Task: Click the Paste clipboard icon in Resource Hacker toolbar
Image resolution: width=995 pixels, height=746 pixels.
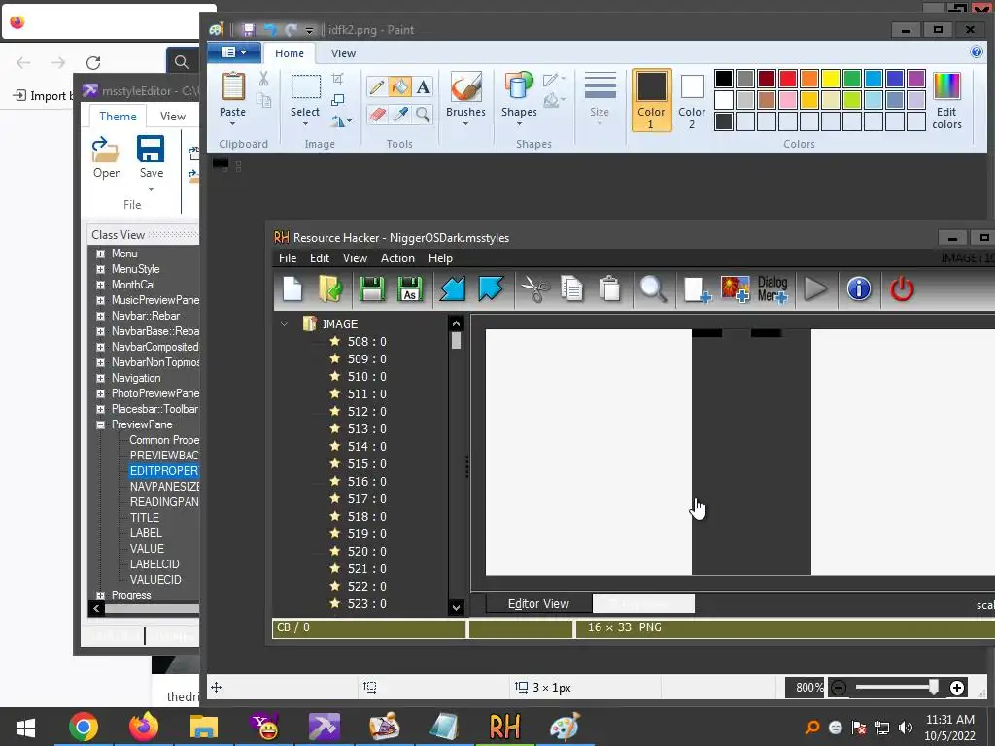Action: click(x=610, y=289)
